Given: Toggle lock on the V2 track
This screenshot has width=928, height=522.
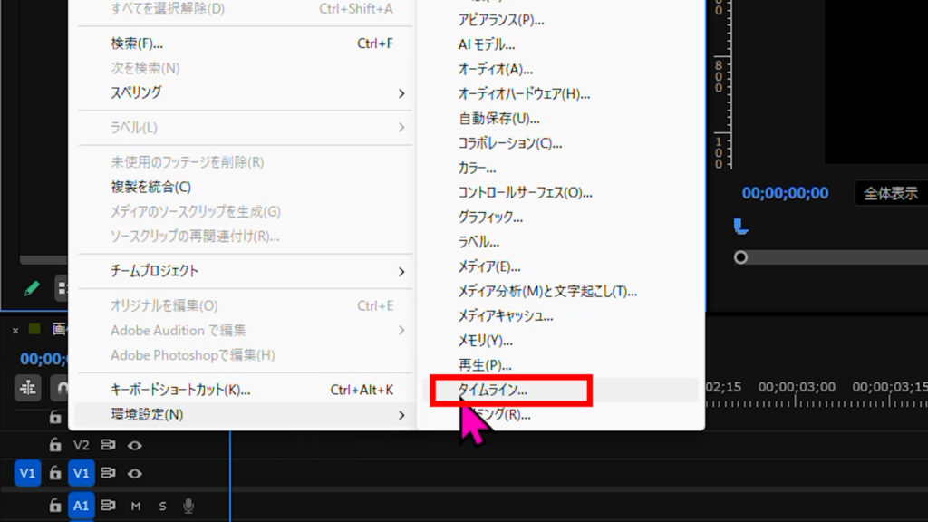Looking at the screenshot, I should (56, 445).
